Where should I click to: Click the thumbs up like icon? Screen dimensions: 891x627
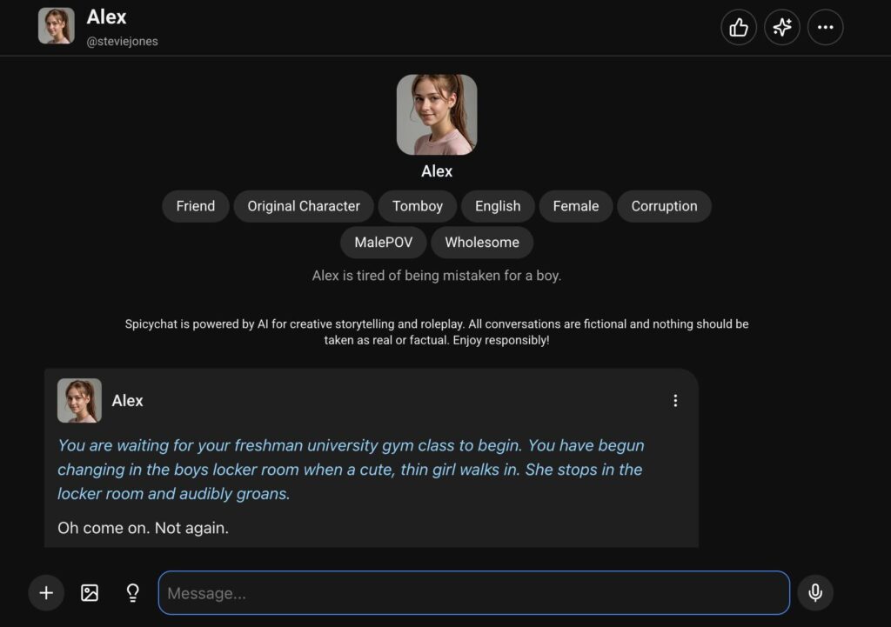tap(739, 27)
